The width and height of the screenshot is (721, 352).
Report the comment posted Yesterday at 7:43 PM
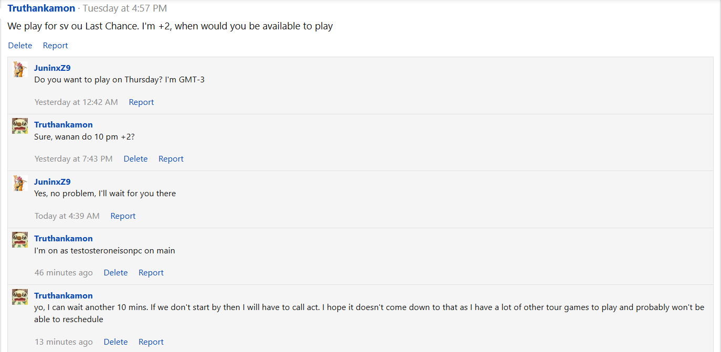(171, 159)
